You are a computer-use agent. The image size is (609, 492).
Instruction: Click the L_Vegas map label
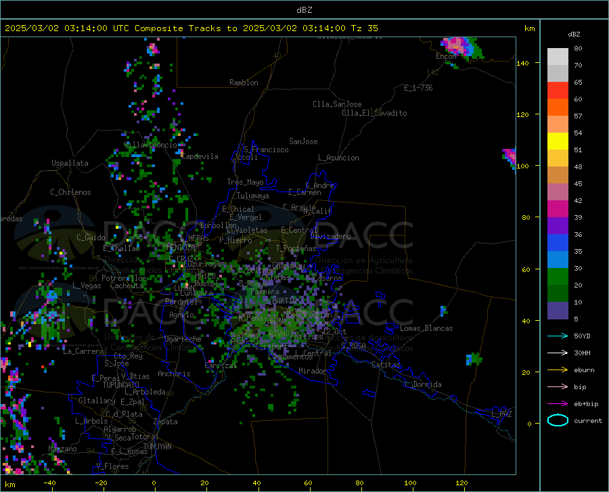(x=87, y=286)
